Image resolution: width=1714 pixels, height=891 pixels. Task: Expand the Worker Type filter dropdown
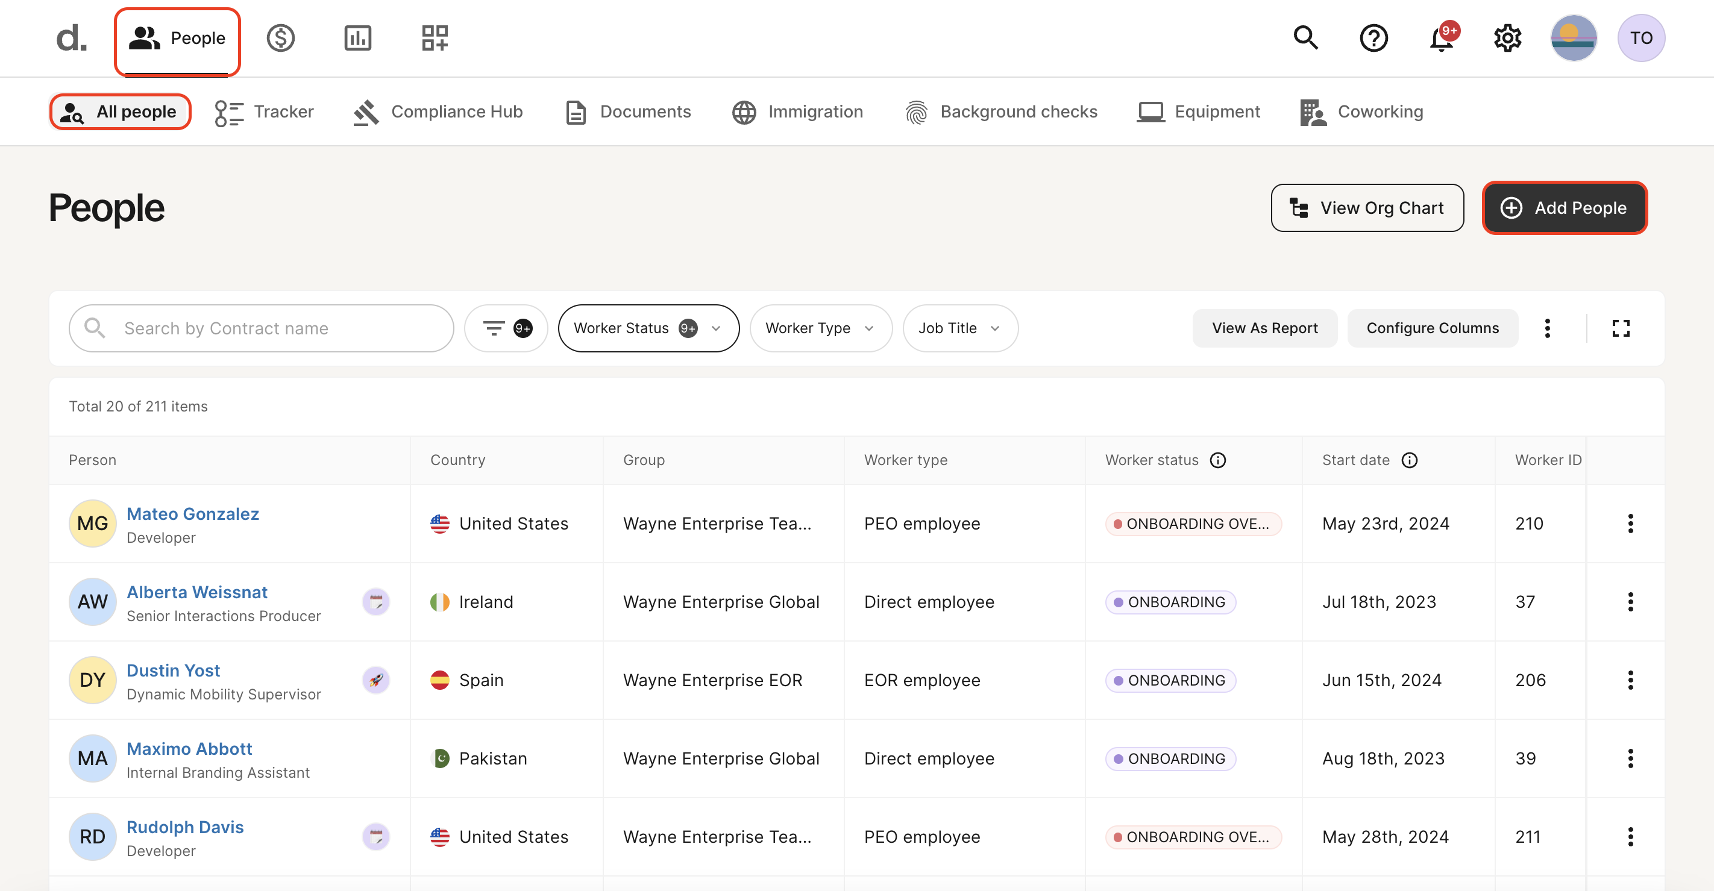820,328
